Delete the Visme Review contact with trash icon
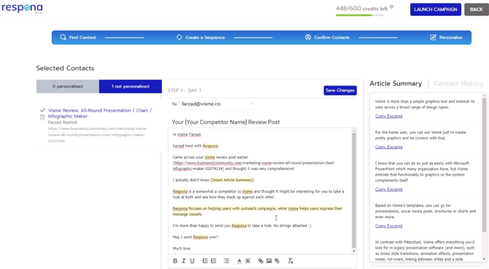This screenshot has height=269, width=489. (x=42, y=118)
